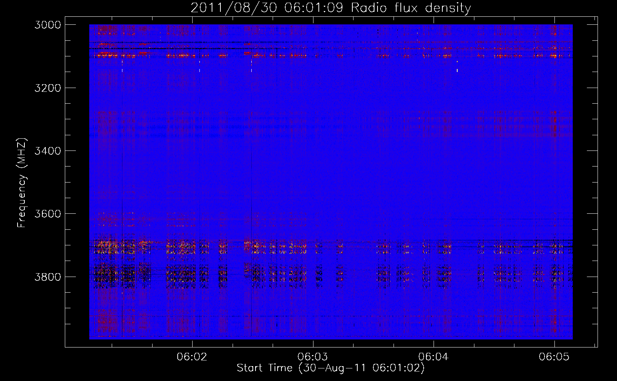This screenshot has height=381, width=617.
Task: Click the 'Start Time (30-Aug-11 06:01:02)' axis title
Action: [331, 368]
